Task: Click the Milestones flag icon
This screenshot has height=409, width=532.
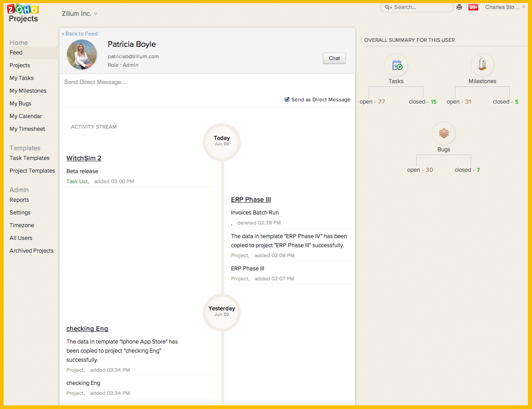Action: coord(482,65)
